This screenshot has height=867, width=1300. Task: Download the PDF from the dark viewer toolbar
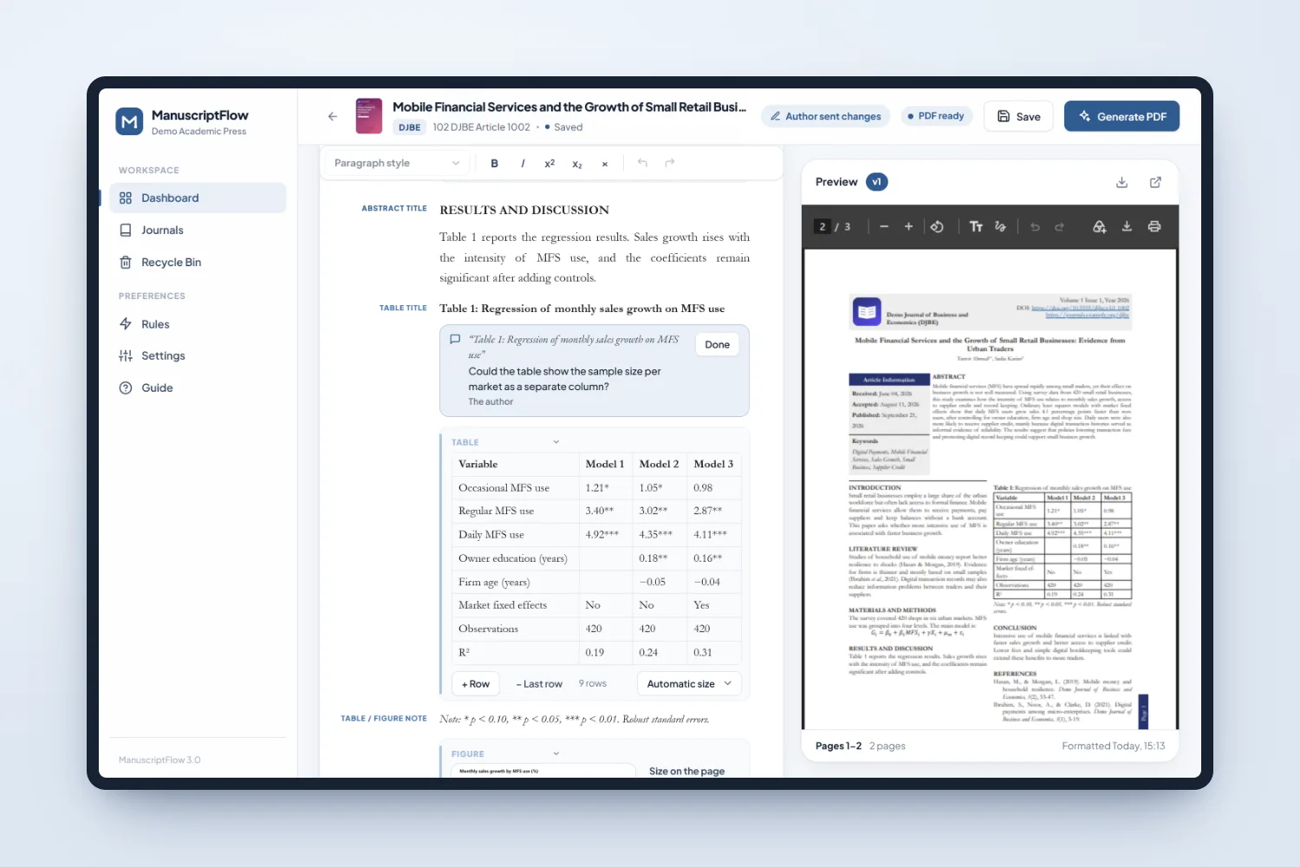1127,226
